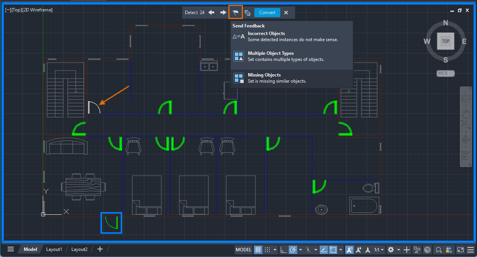This screenshot has height=257, width=477.
Task: Open the WCS coordinate system dropdown
Action: [x=445, y=73]
